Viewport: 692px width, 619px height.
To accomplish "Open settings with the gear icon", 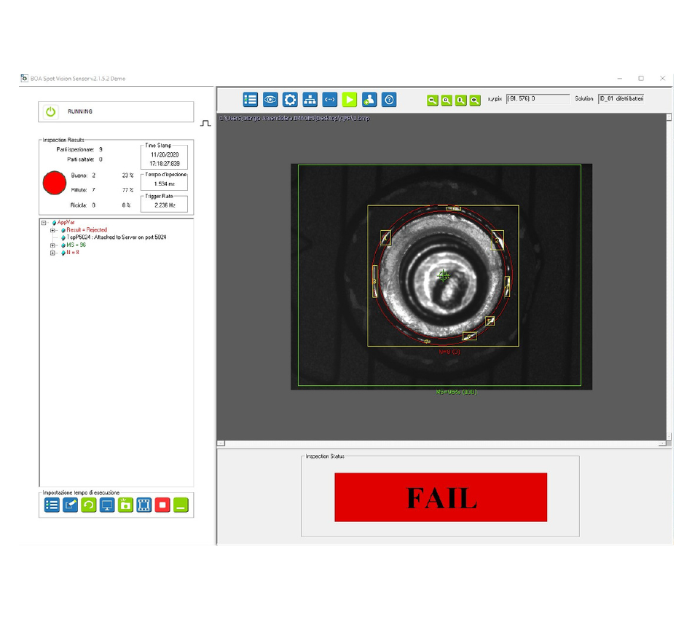I will click(290, 100).
